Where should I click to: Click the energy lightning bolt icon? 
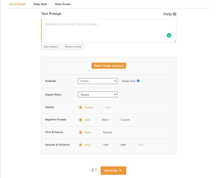[96, 170]
